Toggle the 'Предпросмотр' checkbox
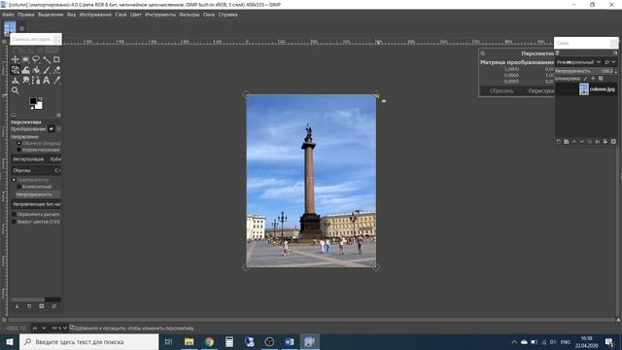The height and width of the screenshot is (350, 622). pyautogui.click(x=14, y=180)
